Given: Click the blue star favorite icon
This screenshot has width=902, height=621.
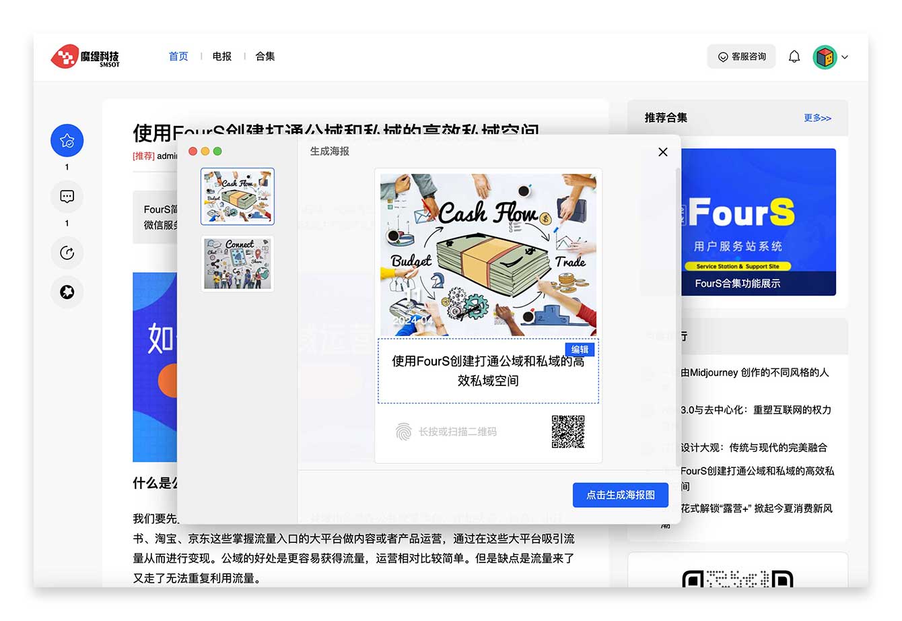Looking at the screenshot, I should click(67, 141).
